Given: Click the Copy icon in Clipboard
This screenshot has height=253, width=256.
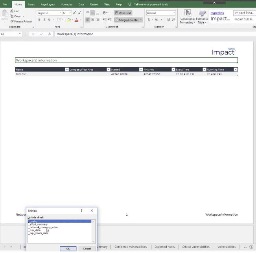Looking at the screenshot, I should point(11,16).
